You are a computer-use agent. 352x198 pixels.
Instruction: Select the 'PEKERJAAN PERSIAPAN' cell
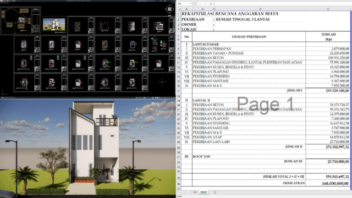212,49
